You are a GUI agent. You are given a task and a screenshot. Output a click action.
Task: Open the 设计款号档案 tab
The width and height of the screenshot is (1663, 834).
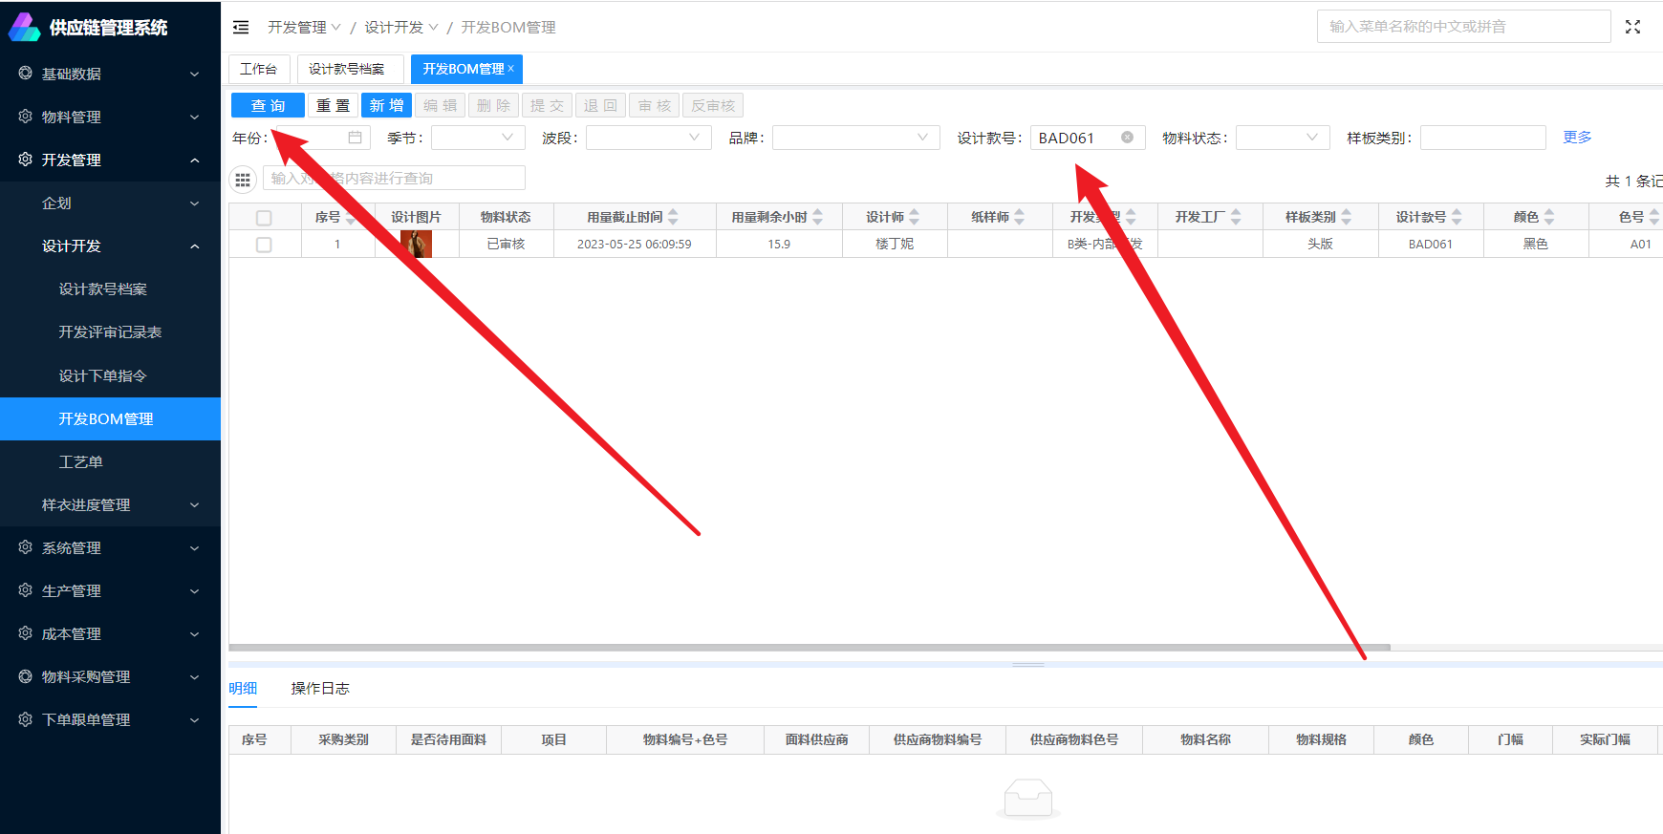[x=346, y=69]
